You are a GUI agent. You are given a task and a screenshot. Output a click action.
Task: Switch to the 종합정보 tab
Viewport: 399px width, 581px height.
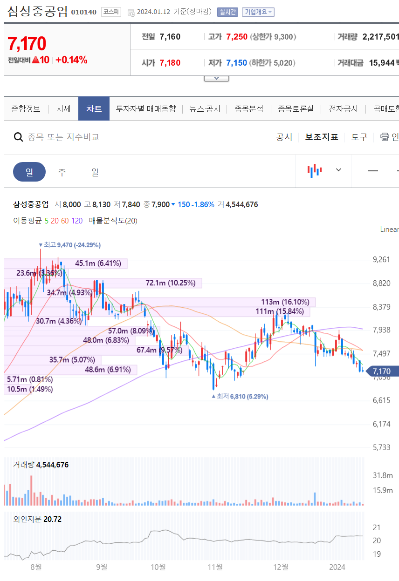[26, 108]
